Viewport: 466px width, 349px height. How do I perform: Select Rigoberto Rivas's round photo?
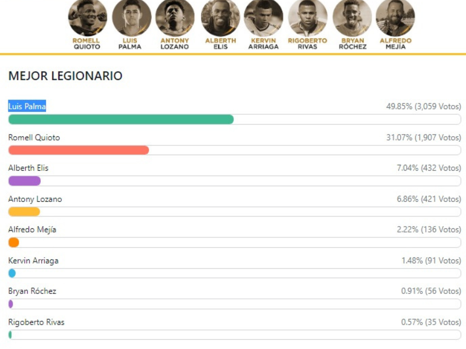click(x=308, y=17)
